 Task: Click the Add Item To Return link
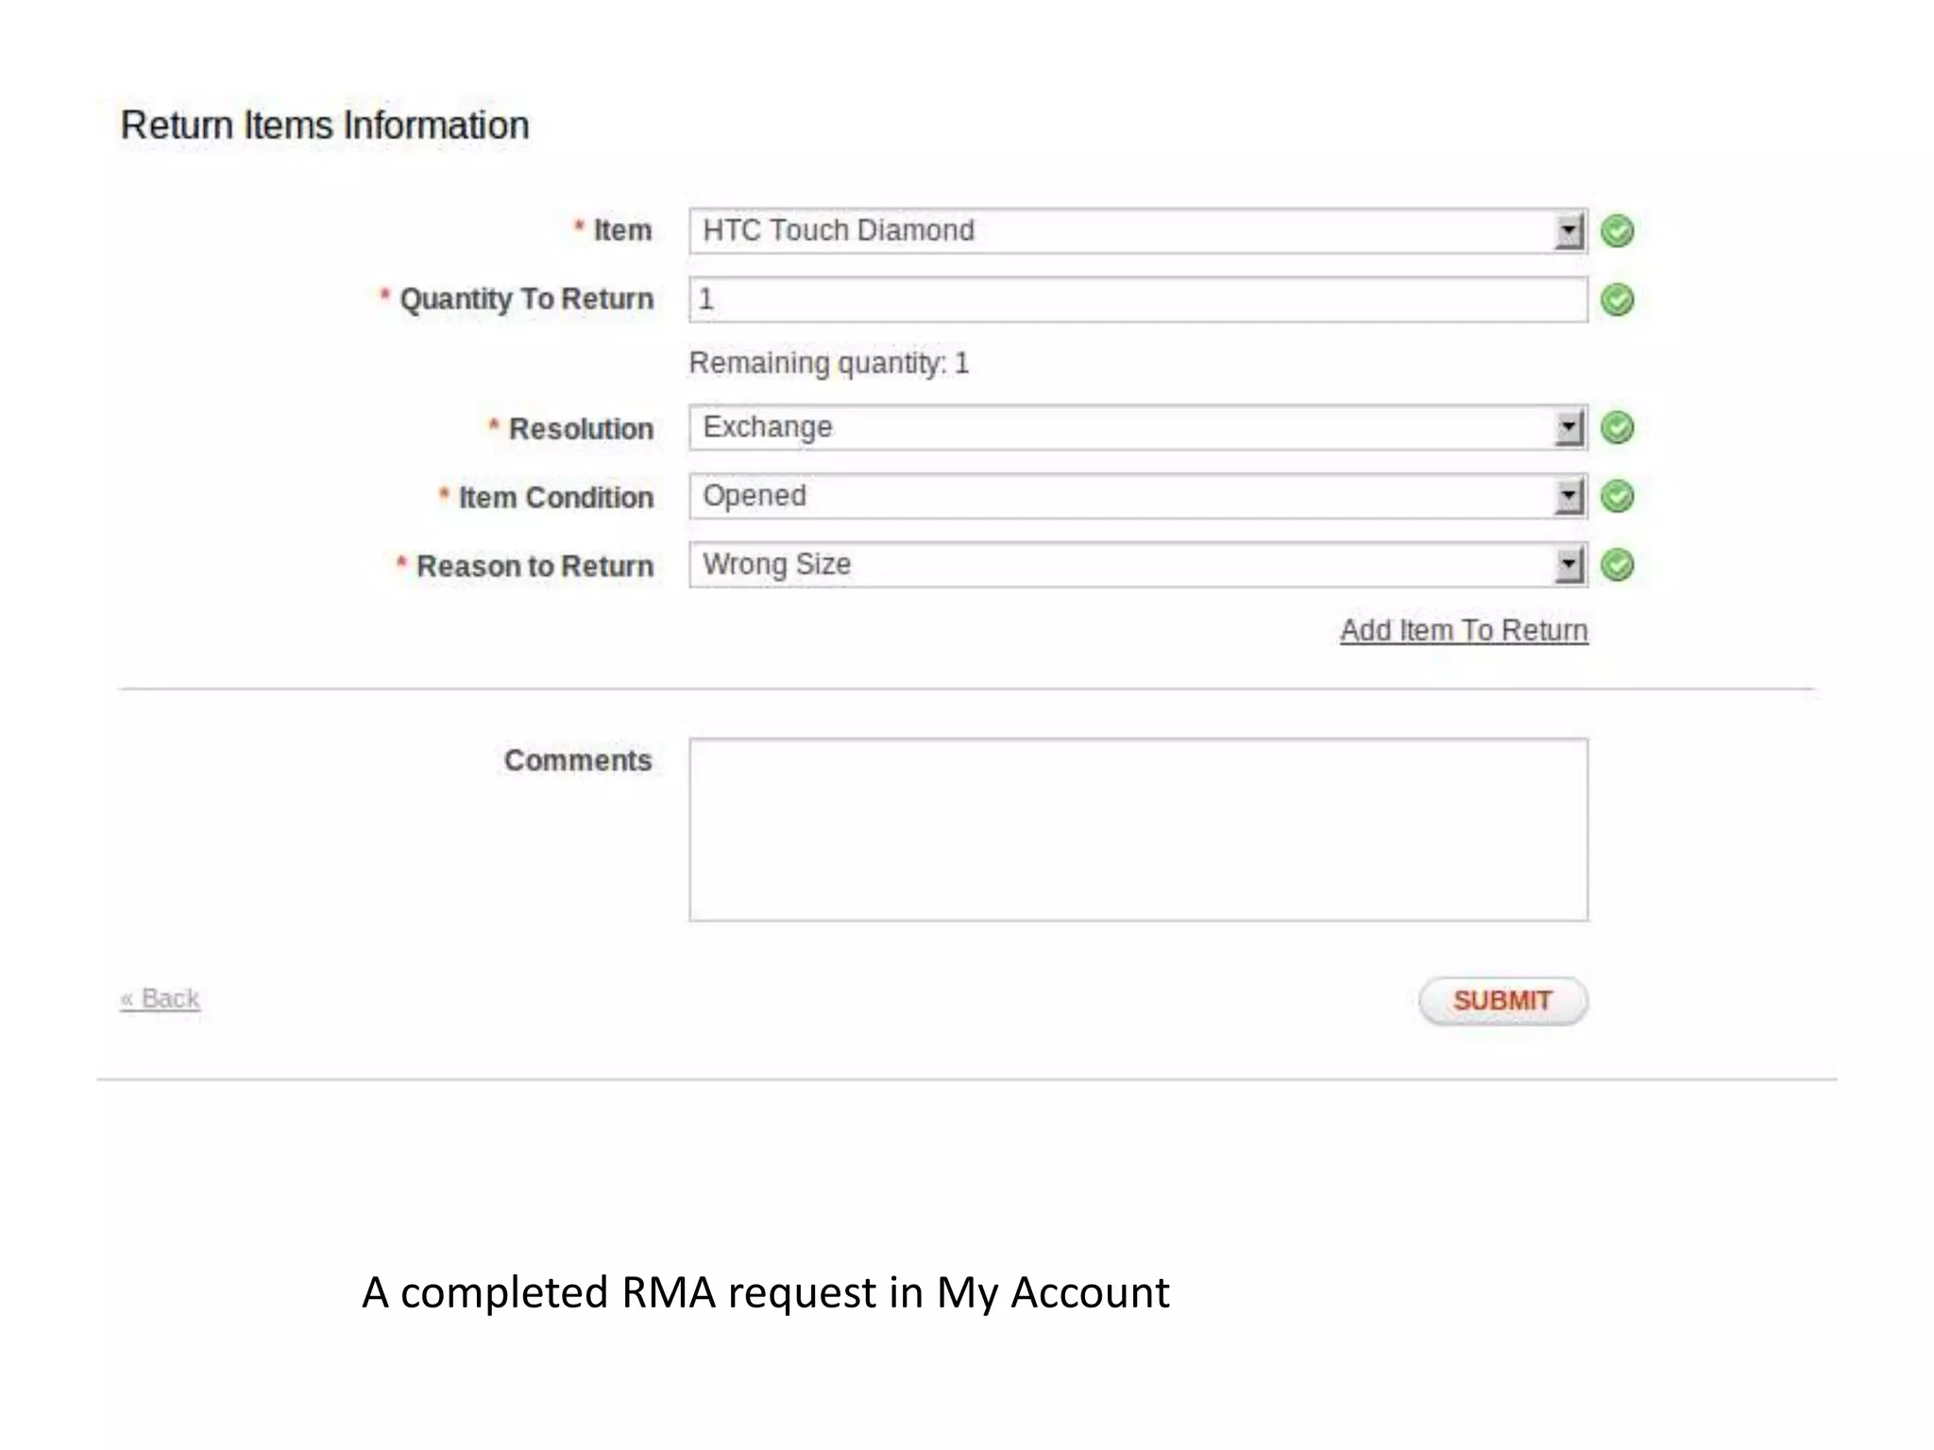[1464, 631]
